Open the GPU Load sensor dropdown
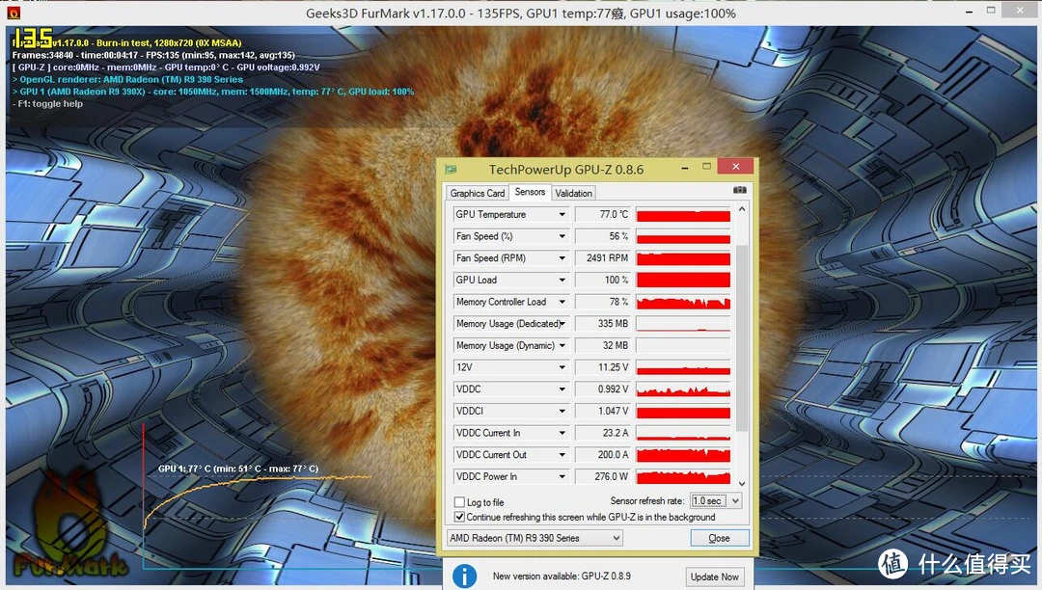 pos(562,281)
